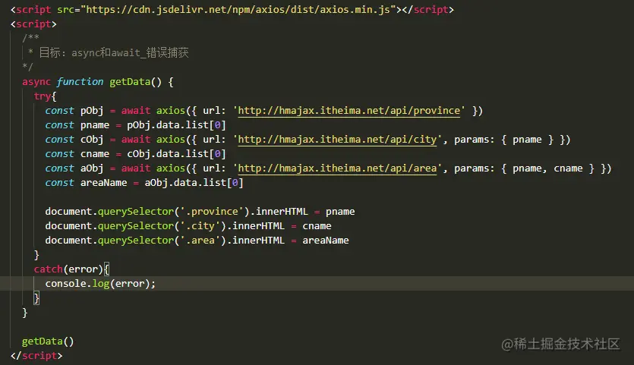Image resolution: width=634 pixels, height=365 pixels.
Task: Click the 'try' keyword
Action: 42,96
